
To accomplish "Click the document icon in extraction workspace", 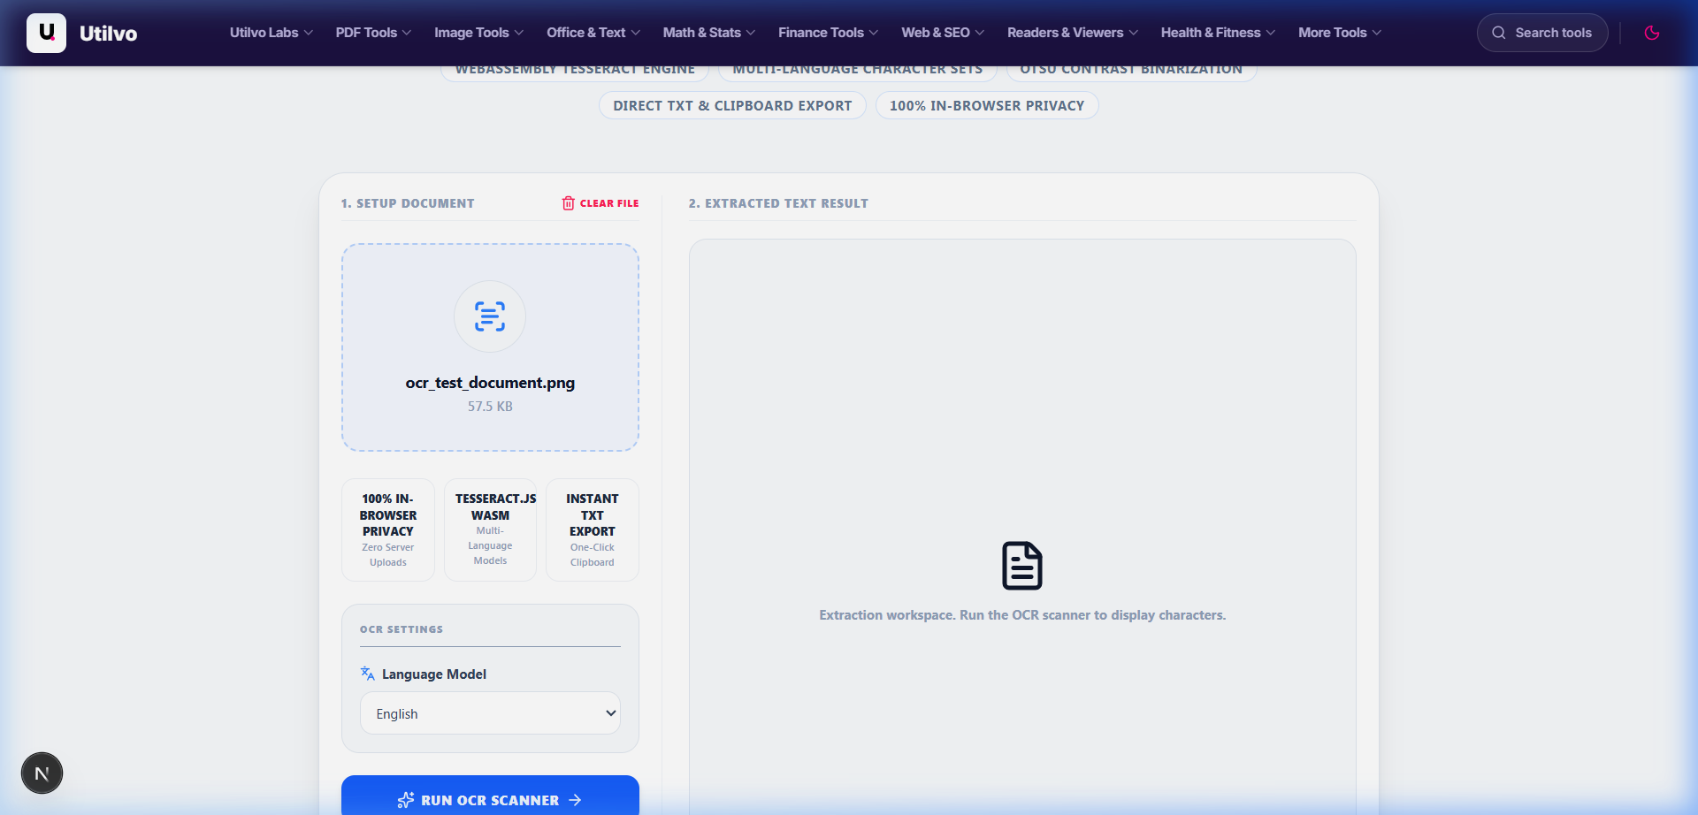I will pos(1022,566).
